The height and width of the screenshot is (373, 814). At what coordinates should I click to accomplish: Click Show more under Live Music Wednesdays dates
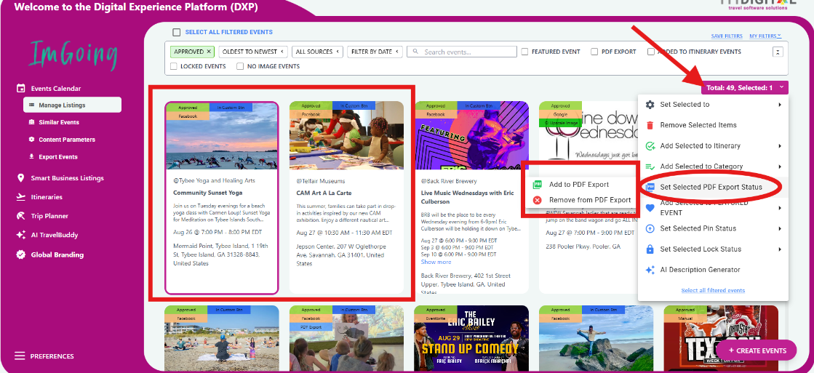click(436, 262)
